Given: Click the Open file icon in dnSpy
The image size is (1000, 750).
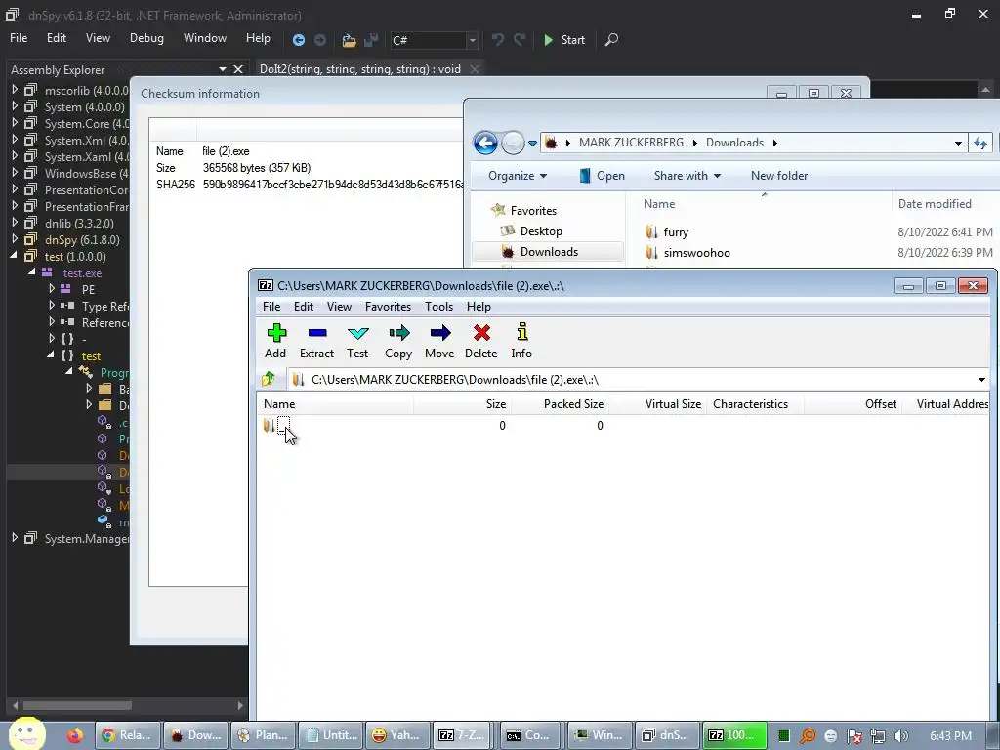Looking at the screenshot, I should [x=349, y=40].
